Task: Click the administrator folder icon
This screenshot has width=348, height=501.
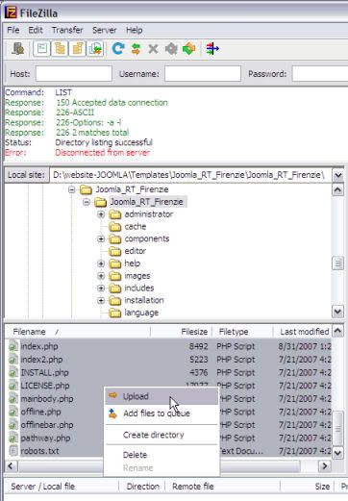Action: pos(115,214)
